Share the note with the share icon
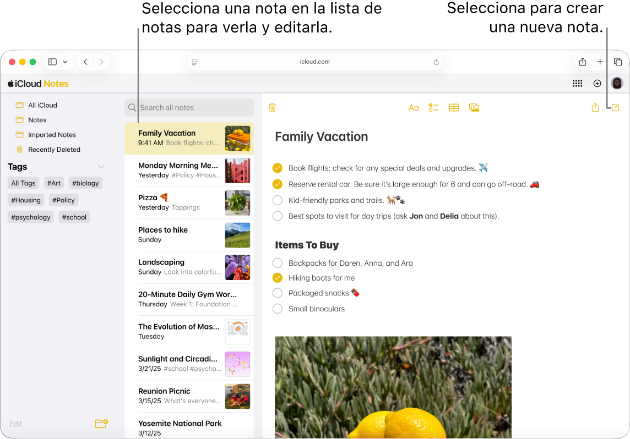Image resolution: width=630 pixels, height=439 pixels. [x=595, y=107]
